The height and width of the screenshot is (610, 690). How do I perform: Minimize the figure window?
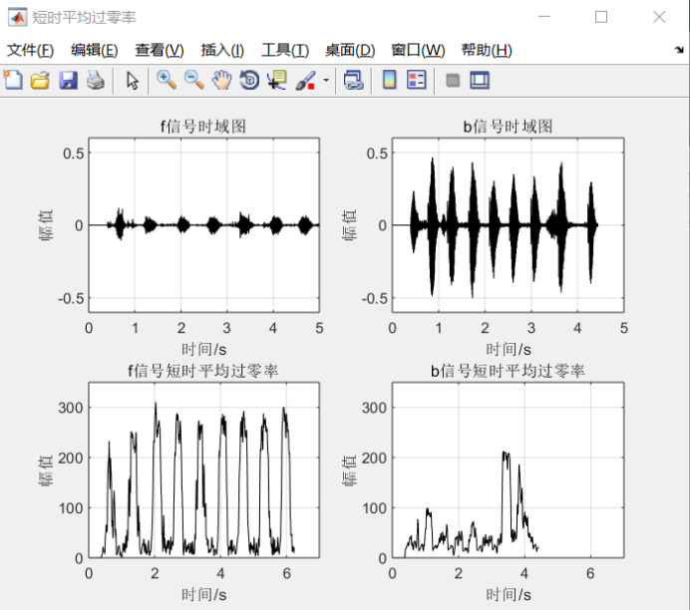pos(544,17)
